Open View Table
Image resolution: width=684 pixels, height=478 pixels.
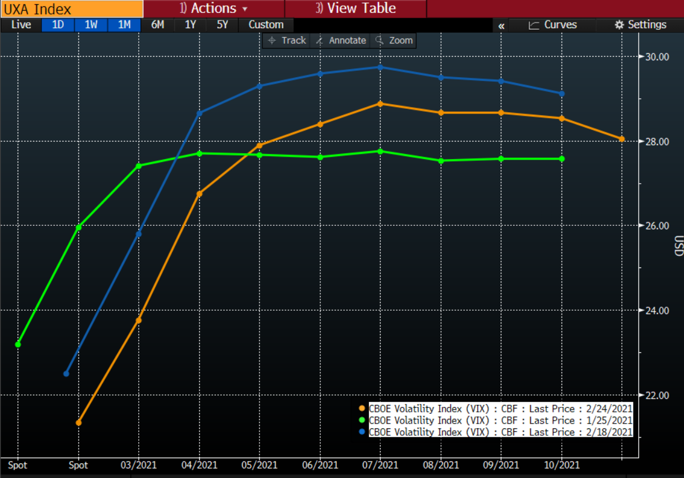(x=355, y=8)
